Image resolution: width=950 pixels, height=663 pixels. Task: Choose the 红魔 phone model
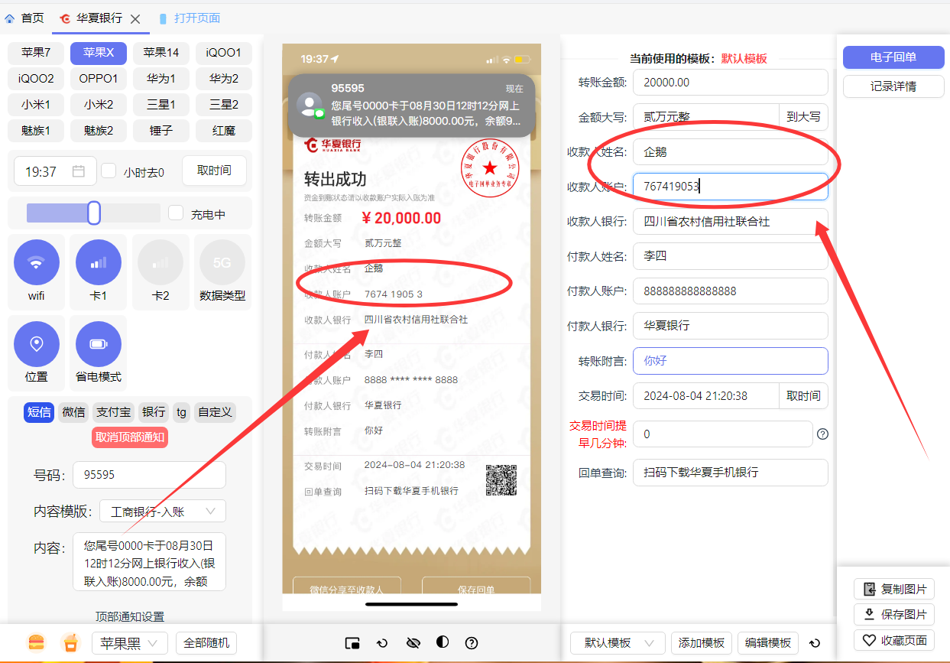224,131
